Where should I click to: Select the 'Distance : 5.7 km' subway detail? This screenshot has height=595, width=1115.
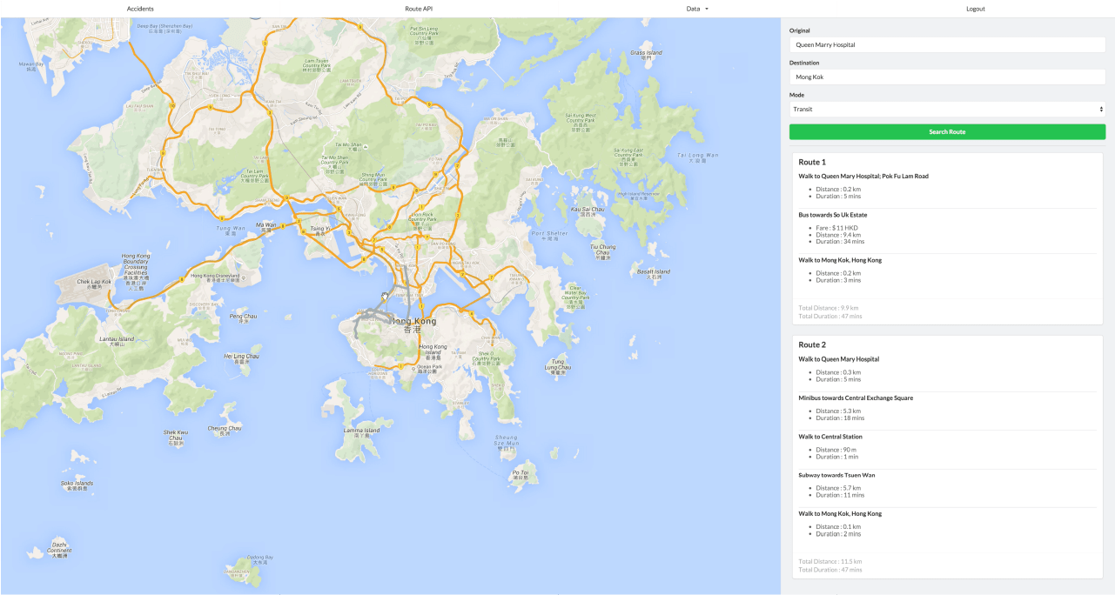tap(838, 488)
